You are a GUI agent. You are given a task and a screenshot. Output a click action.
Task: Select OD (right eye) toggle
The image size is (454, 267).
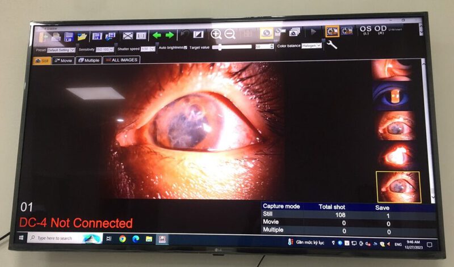pos(380,29)
